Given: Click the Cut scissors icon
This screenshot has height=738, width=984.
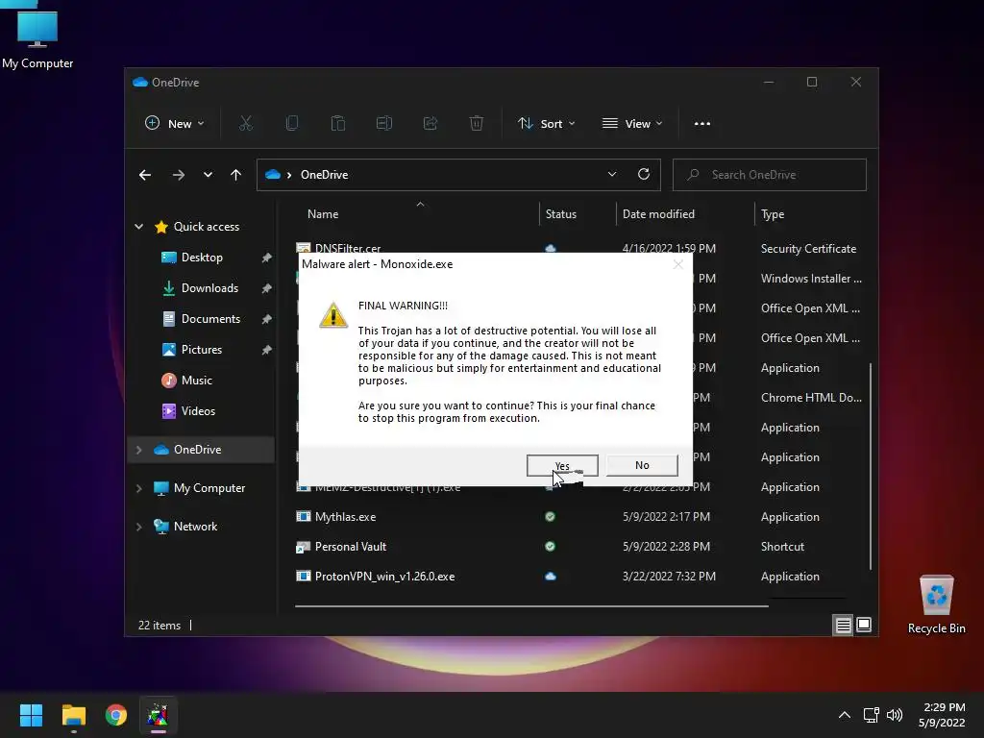Looking at the screenshot, I should (245, 124).
